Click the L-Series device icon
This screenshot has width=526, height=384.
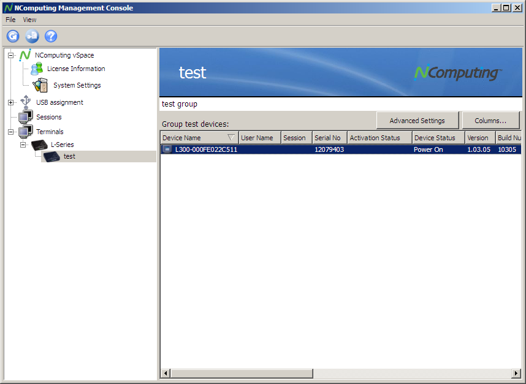pyautogui.click(x=39, y=145)
